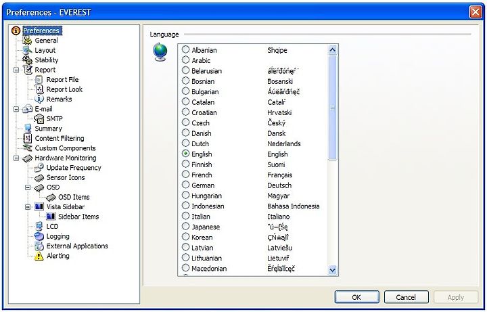Viewport: 487px width, 312px height.
Task: Click the Report File page icon
Action: tap(39, 80)
